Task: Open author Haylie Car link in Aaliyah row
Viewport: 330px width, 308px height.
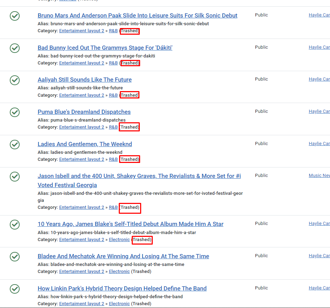Action: pyautogui.click(x=319, y=79)
